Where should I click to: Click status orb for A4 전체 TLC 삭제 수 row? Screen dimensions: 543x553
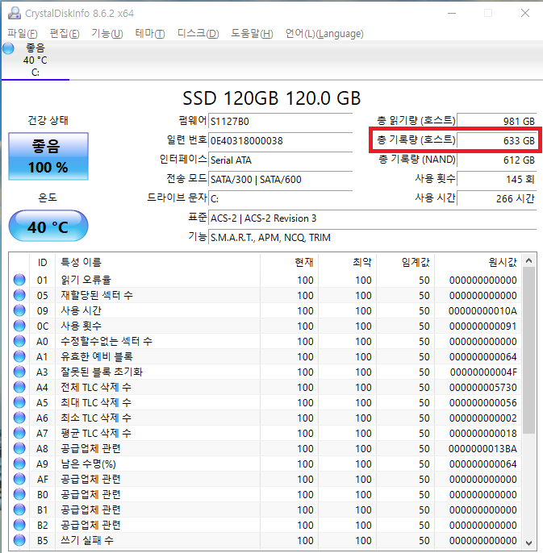pos(19,387)
